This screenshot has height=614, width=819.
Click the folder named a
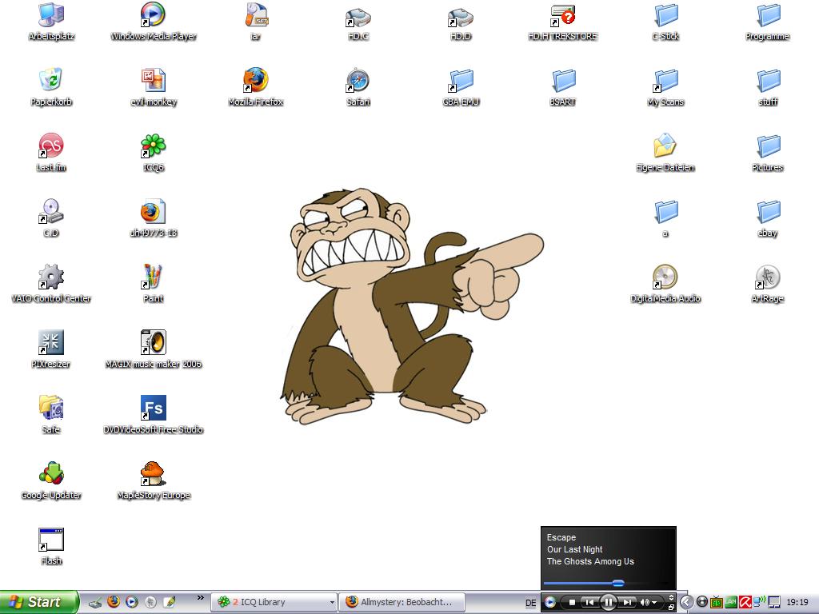tap(665, 219)
